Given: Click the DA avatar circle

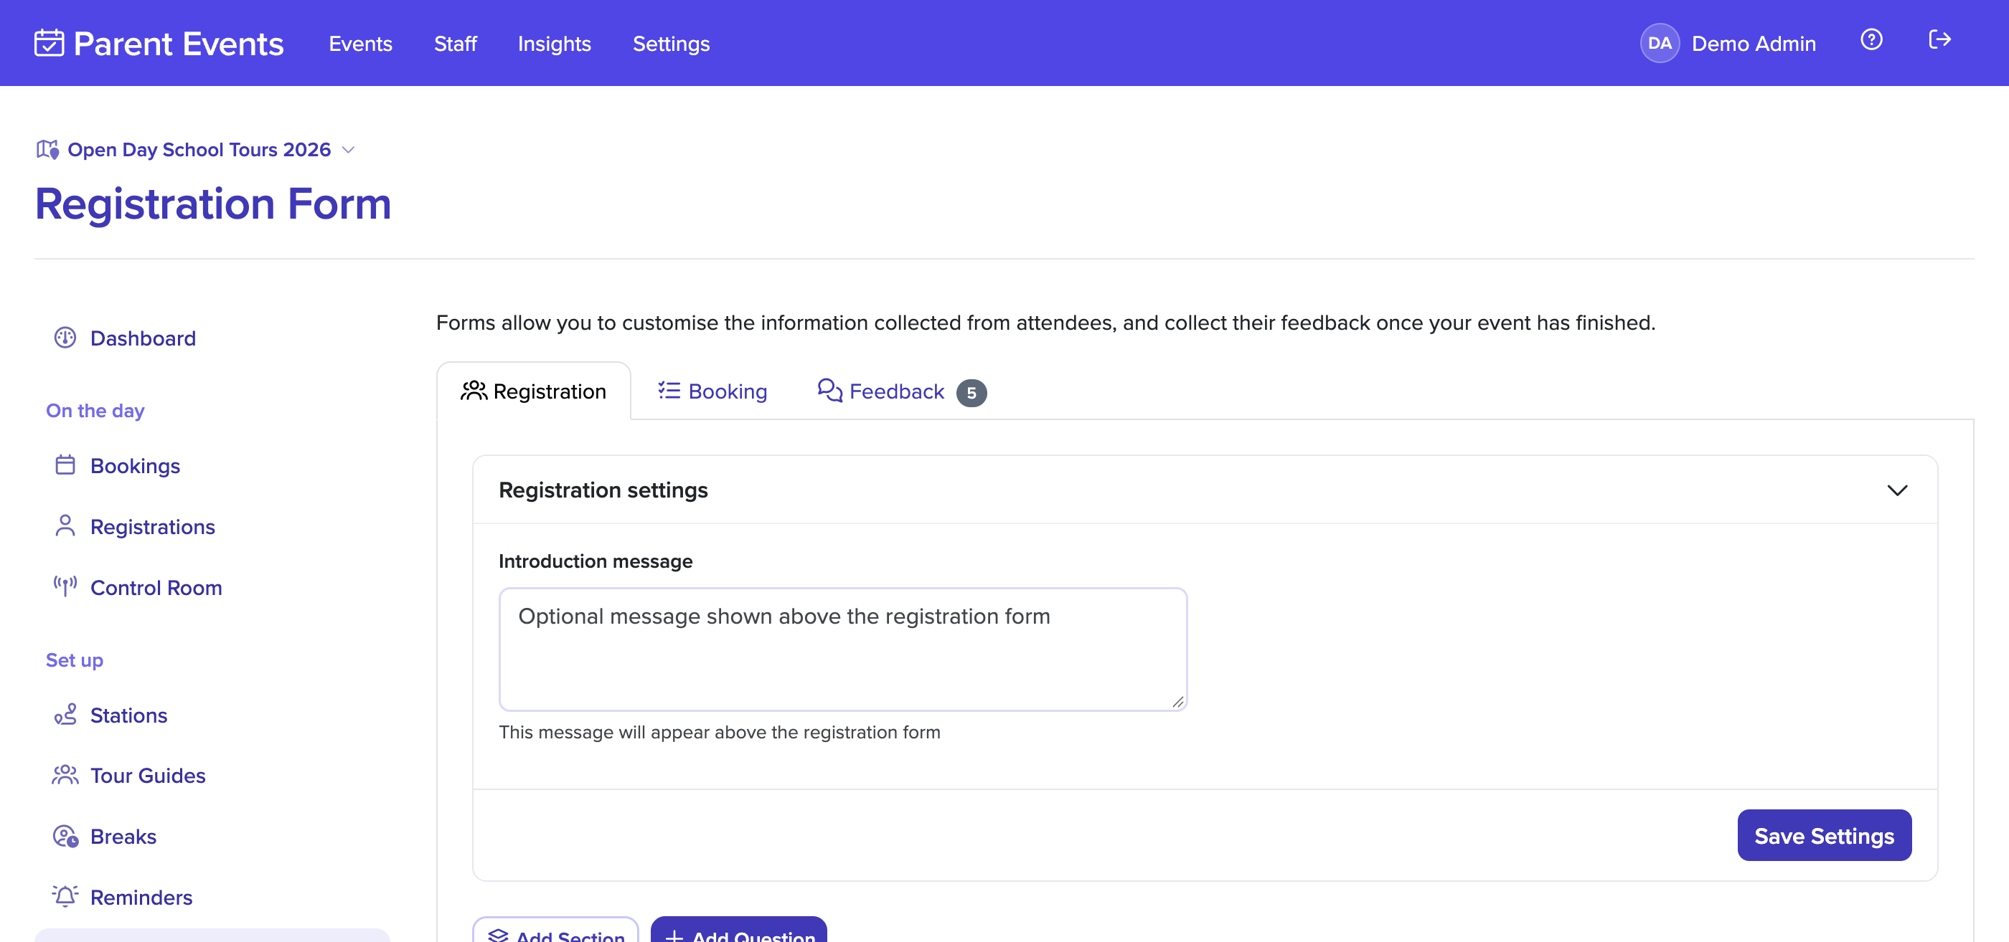Looking at the screenshot, I should pyautogui.click(x=1659, y=44).
